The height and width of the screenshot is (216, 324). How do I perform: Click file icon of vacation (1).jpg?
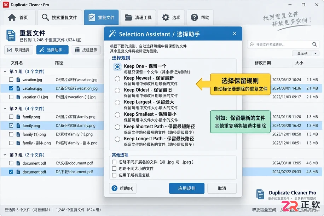tap(18, 97)
